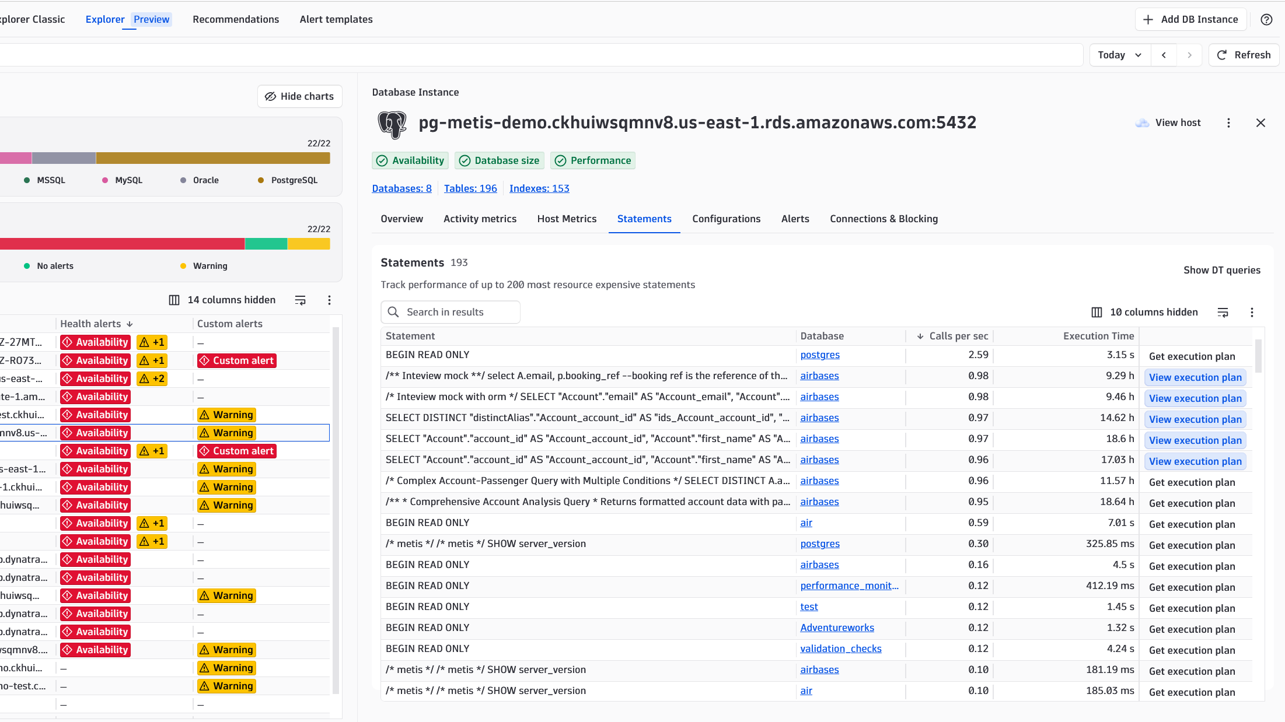
Task: Click statements table line-wrap icon
Action: click(1223, 312)
